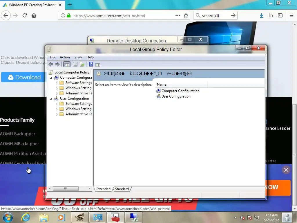Click the tree pane scroll-left arrow

(x=50, y=188)
